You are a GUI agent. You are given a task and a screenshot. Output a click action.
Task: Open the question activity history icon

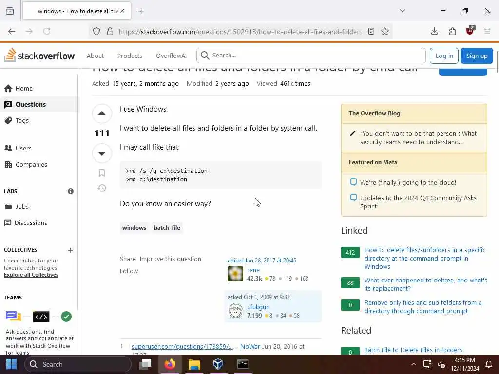102,188
